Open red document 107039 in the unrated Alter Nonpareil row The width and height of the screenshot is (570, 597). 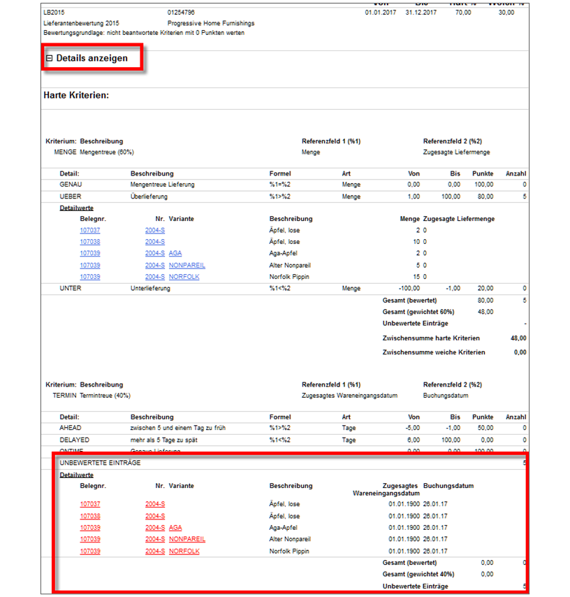[x=90, y=539]
